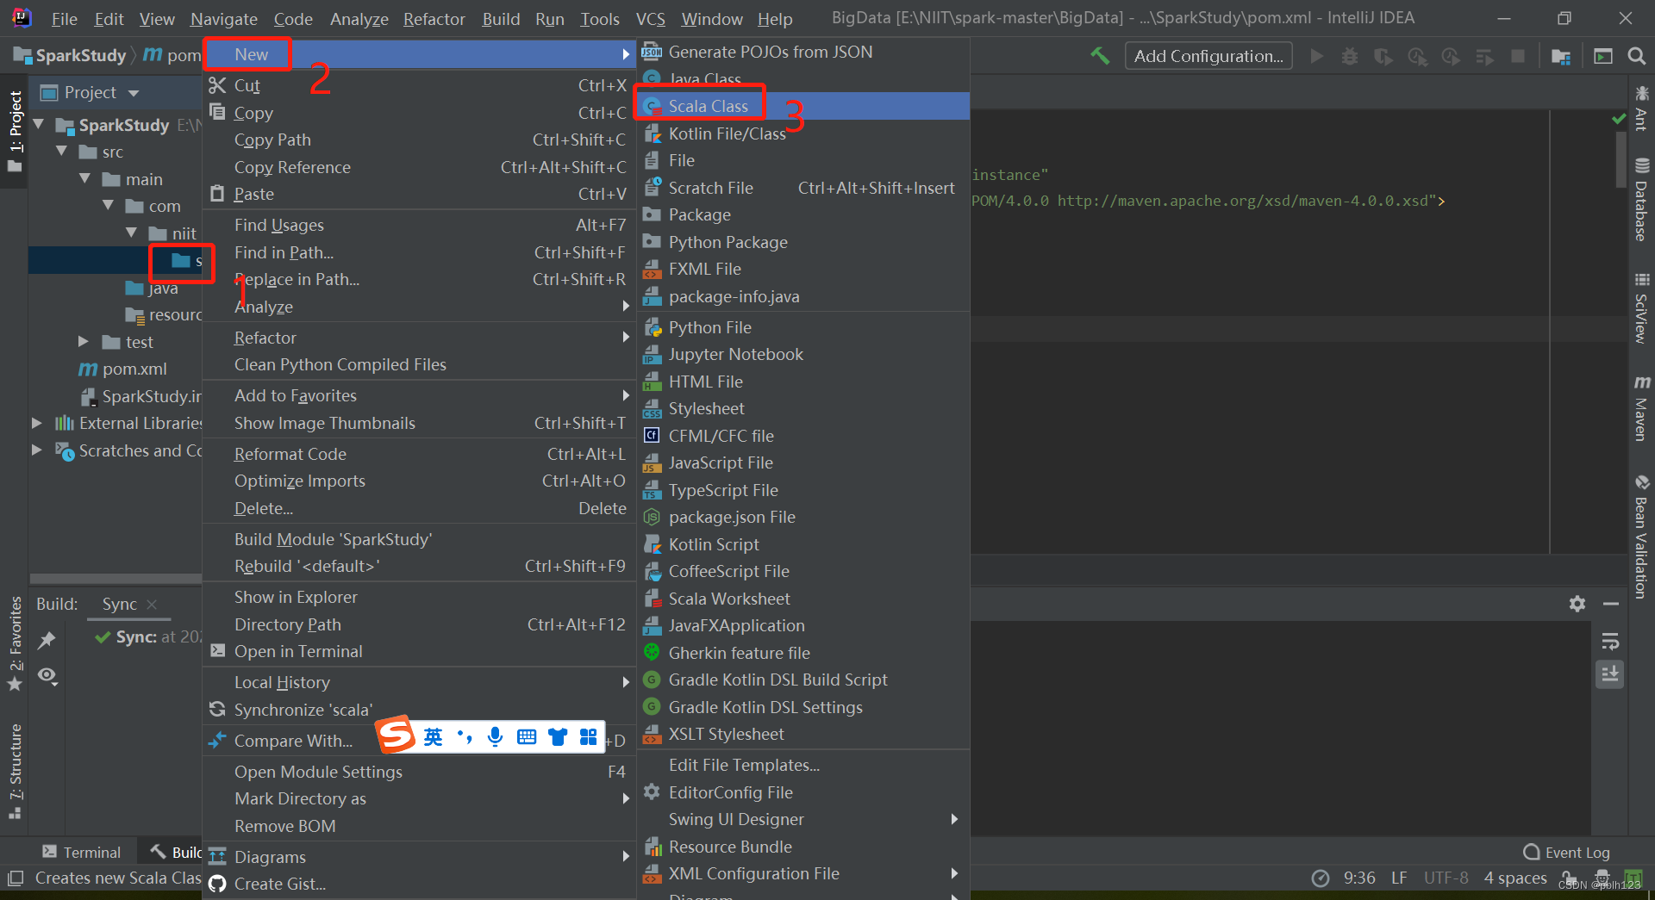
Task: Open the Database tool window
Action: point(1641,200)
